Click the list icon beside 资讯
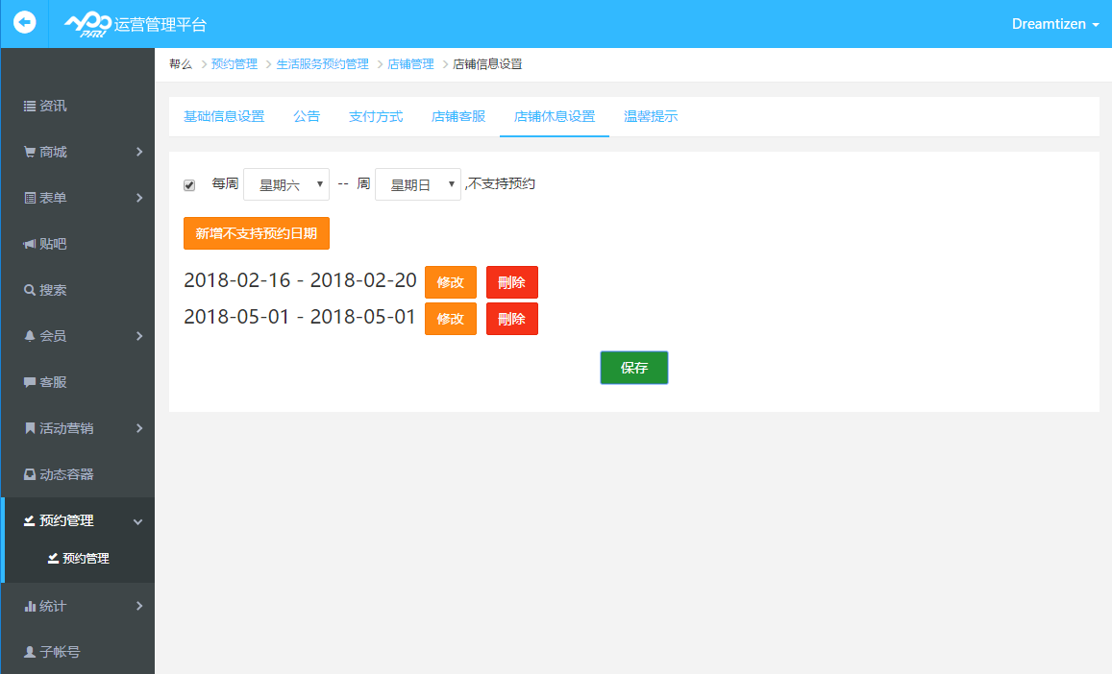The image size is (1112, 674). click(29, 106)
